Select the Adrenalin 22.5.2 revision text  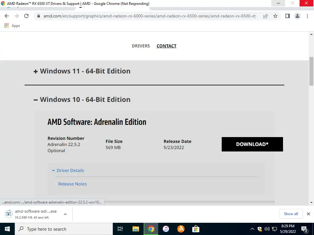(64, 144)
